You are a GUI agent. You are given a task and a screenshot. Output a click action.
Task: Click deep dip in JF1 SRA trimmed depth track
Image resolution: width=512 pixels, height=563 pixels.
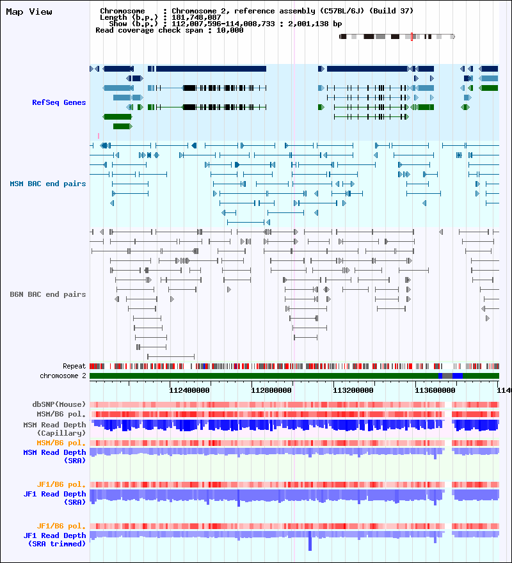click(x=310, y=542)
